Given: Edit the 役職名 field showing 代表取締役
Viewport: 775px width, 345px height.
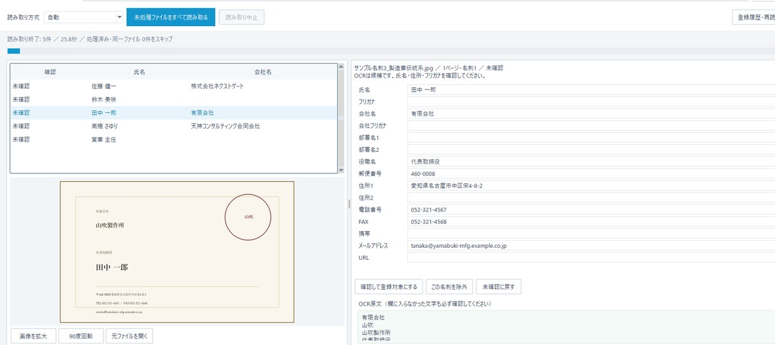Looking at the screenshot, I should (x=591, y=162).
